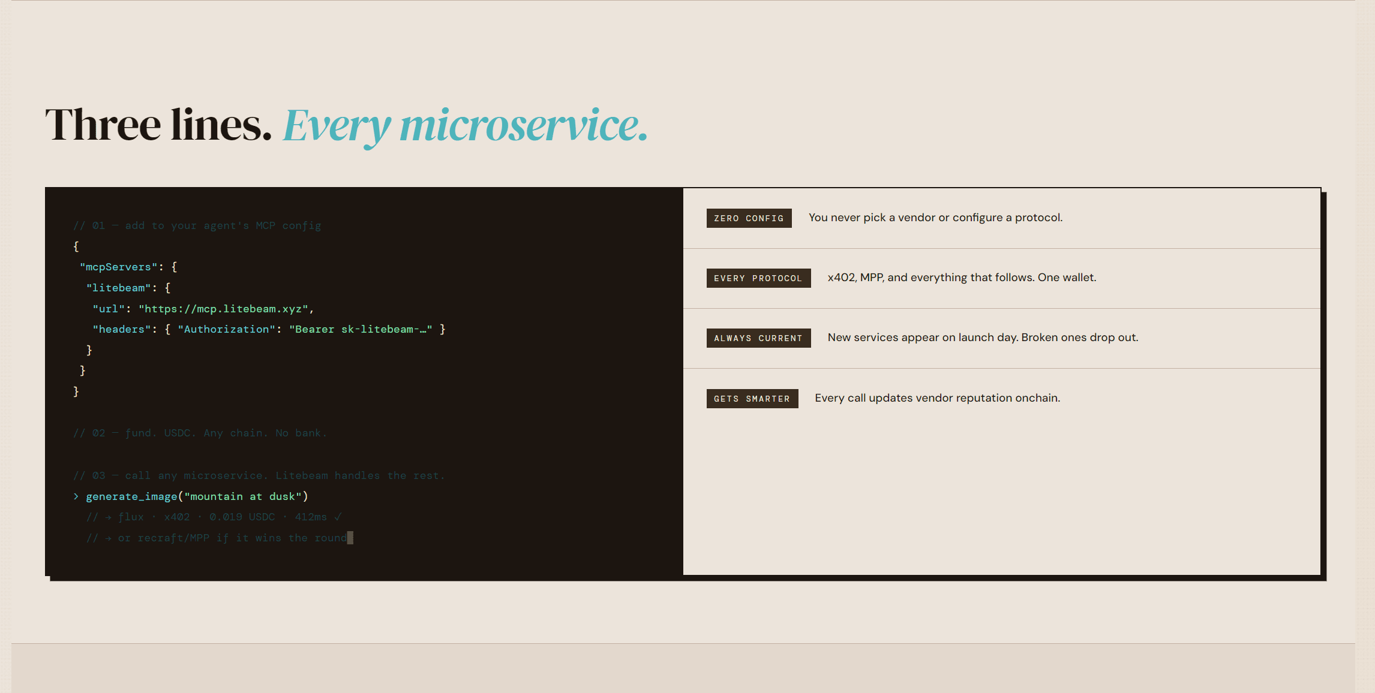This screenshot has width=1375, height=693.
Task: Click the EVERY PROTOCOL badge
Action: tap(758, 278)
